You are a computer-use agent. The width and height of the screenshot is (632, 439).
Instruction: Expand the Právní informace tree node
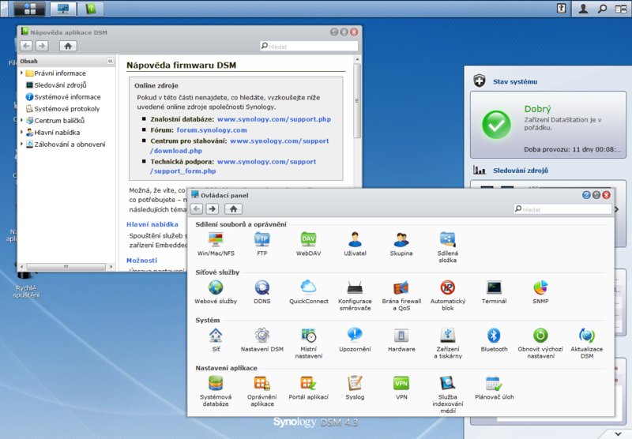tap(22, 73)
